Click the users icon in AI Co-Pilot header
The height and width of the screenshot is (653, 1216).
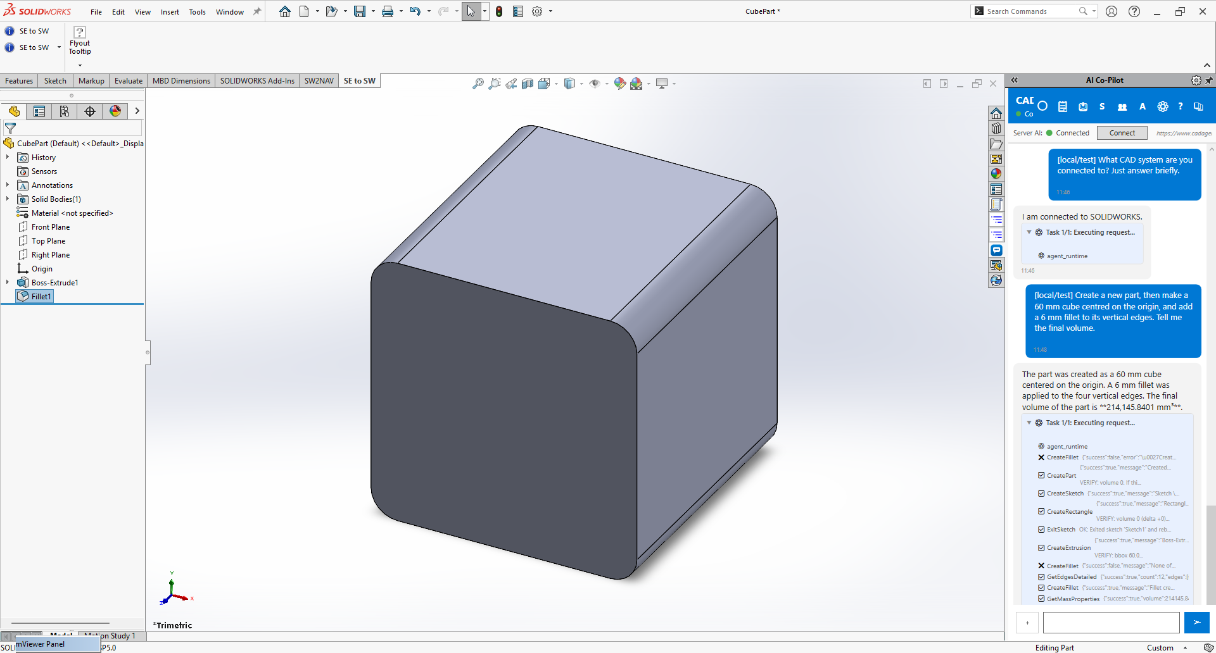click(1122, 107)
